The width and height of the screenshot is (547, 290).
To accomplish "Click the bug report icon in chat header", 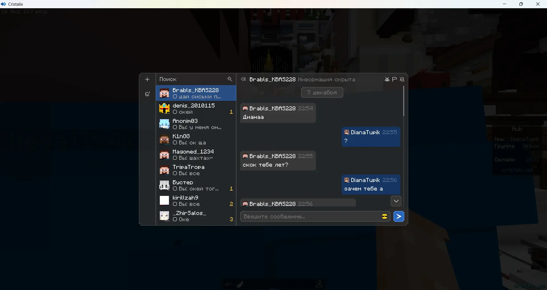I will coord(387,79).
